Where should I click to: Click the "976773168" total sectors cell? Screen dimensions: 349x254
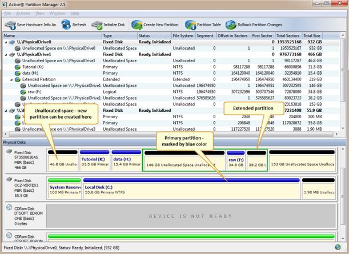point(290,54)
